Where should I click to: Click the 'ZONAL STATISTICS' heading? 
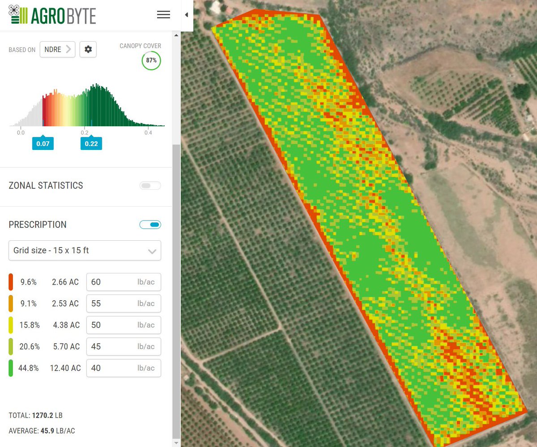(46, 186)
